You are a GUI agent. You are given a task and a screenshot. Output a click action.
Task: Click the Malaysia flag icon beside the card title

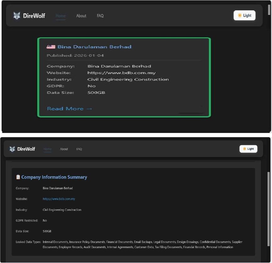point(51,47)
